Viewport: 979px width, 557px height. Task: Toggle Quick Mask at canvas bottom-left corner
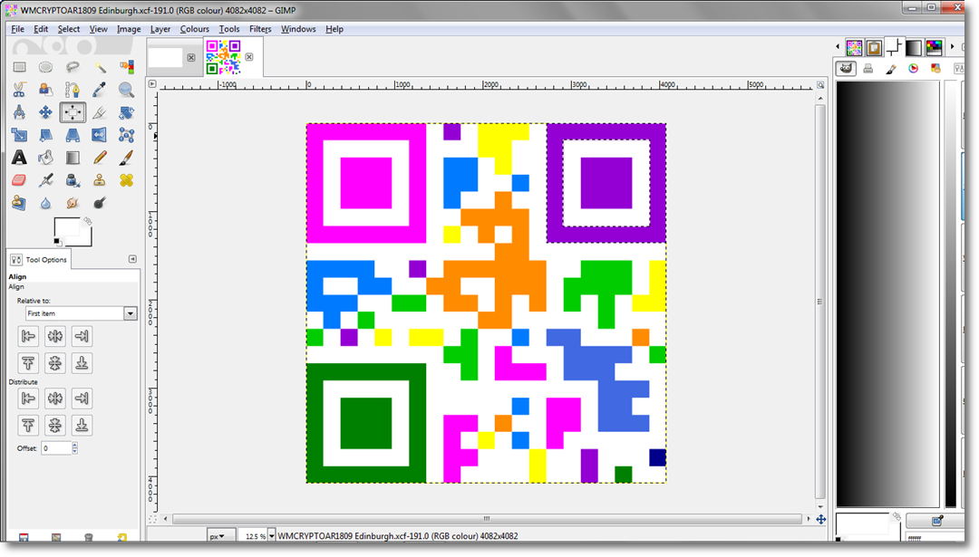[x=152, y=519]
